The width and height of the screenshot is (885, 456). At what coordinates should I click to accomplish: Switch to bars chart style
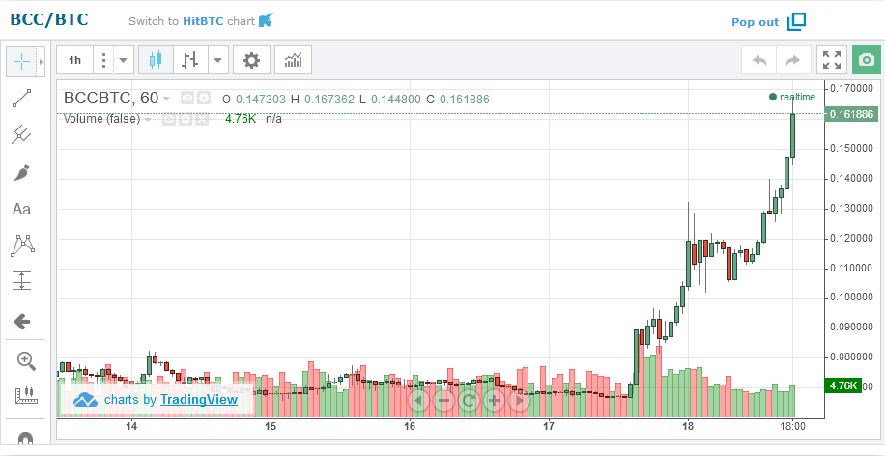(190, 60)
